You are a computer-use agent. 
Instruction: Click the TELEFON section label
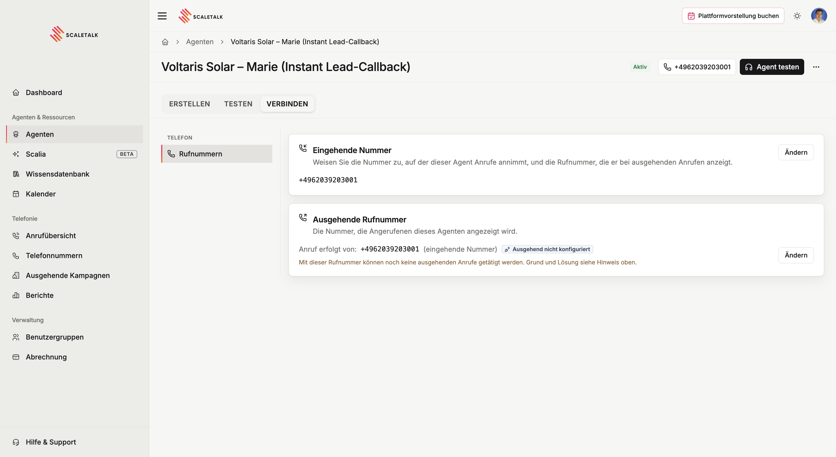point(180,138)
